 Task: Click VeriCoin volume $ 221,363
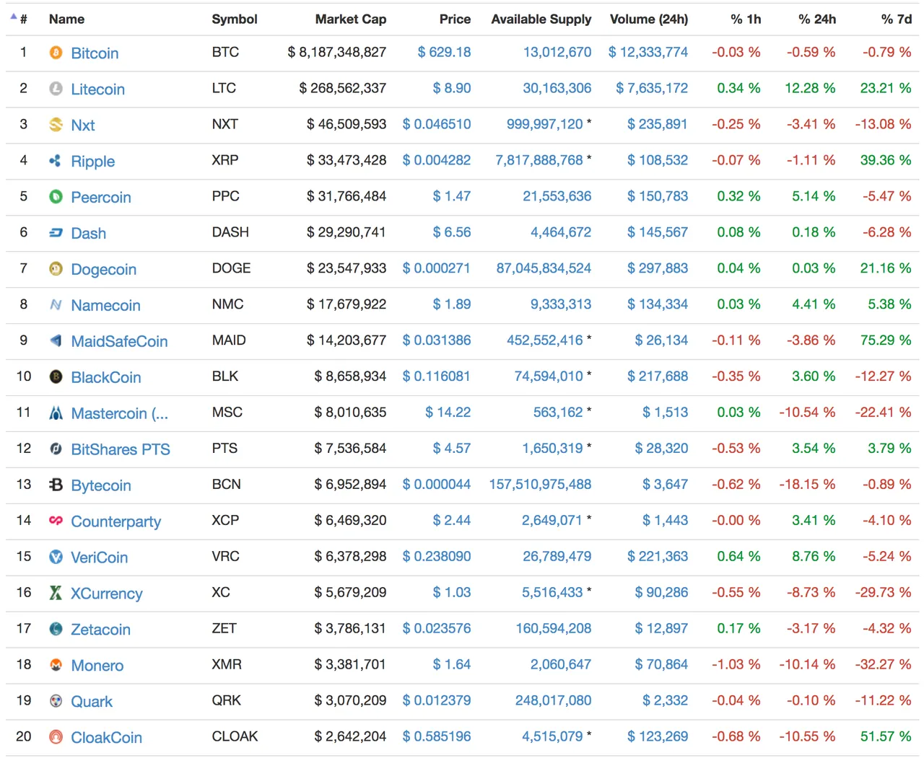tap(658, 556)
